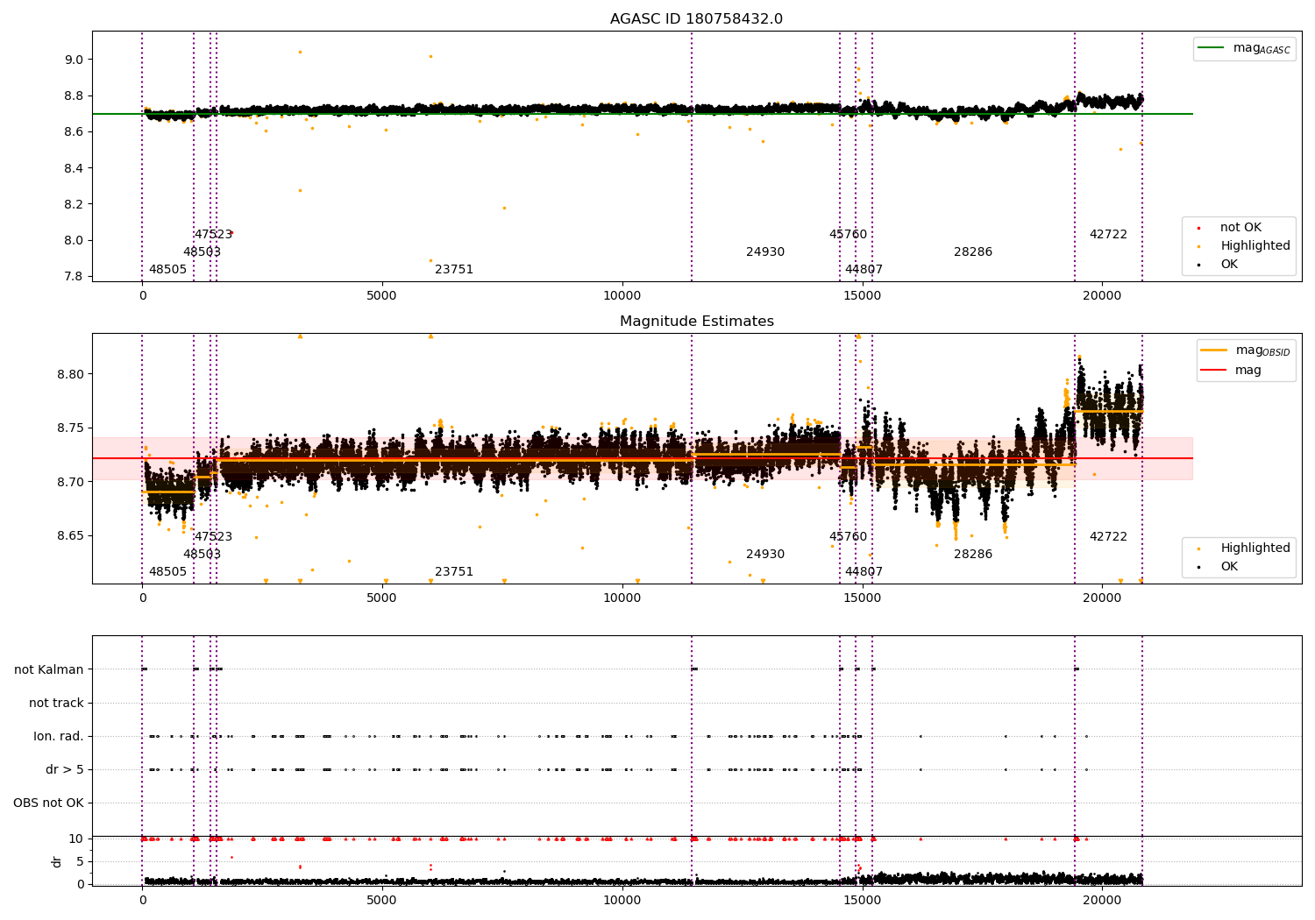The image size is (1315, 920).
Task: Click obsid label 44807 in the top plot
Action: (864, 270)
